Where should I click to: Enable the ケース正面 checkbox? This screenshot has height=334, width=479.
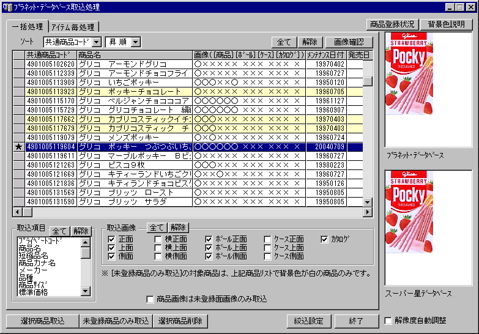[x=267, y=239]
